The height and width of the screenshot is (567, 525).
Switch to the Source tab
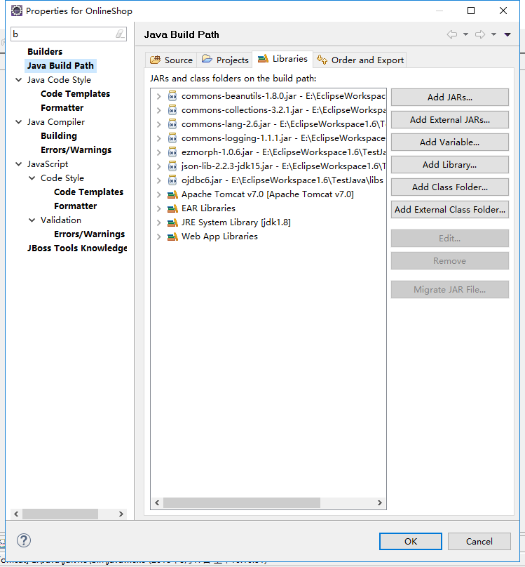(171, 60)
